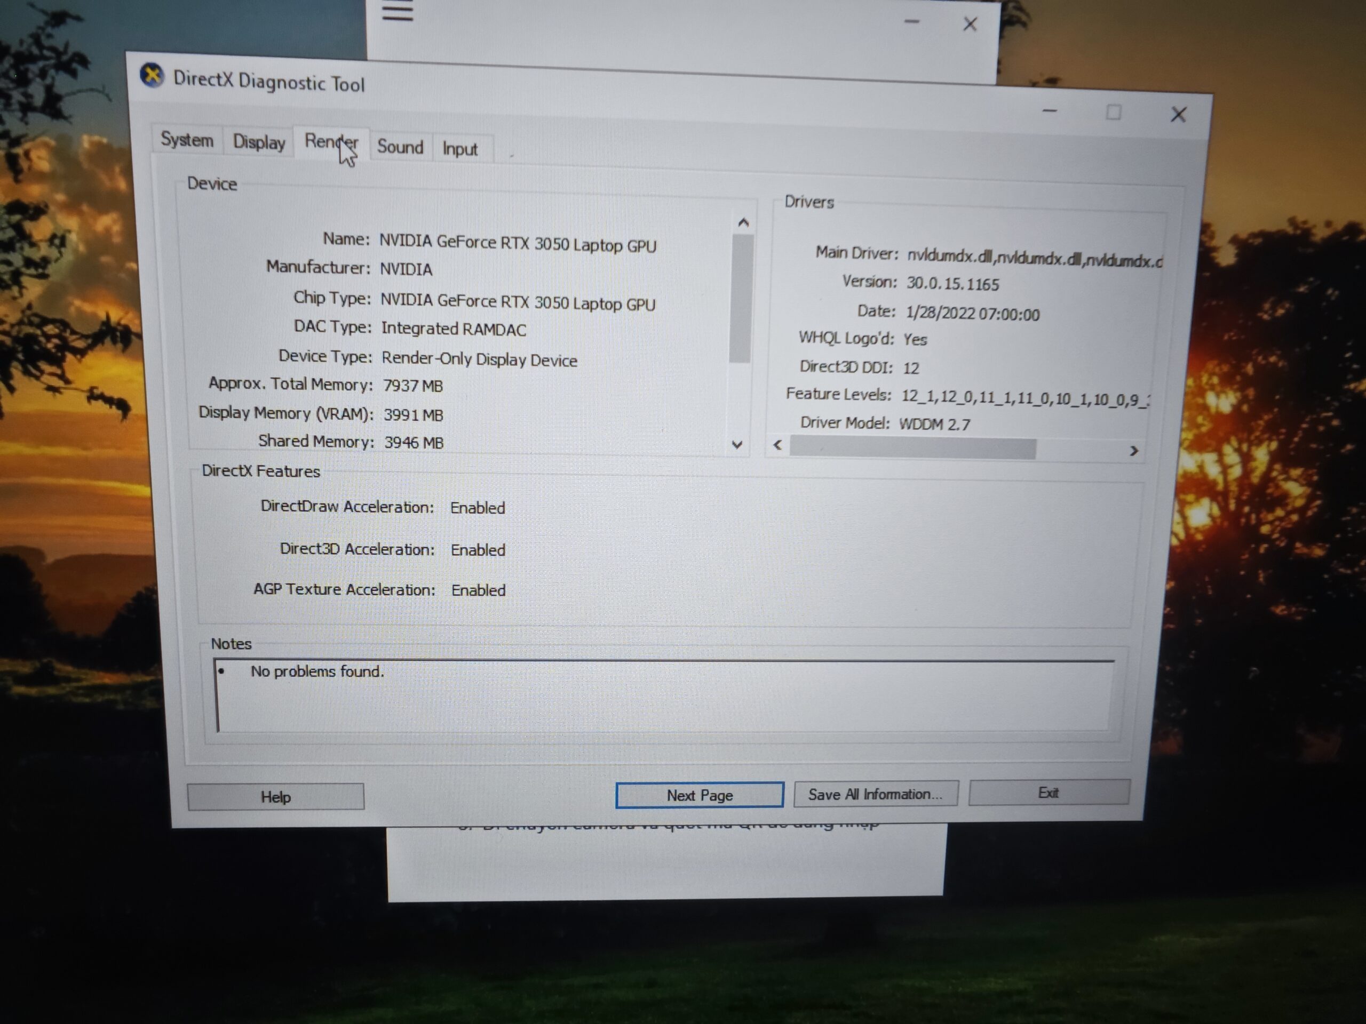The height and width of the screenshot is (1024, 1366).
Task: Click Save All Information button
Action: click(875, 794)
